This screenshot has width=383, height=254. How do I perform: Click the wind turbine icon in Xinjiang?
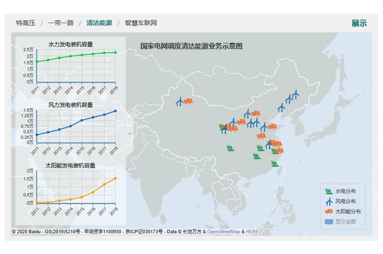[179, 101]
